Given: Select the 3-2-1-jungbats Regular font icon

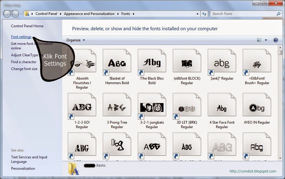Looking at the screenshot, I should [x=152, y=104].
